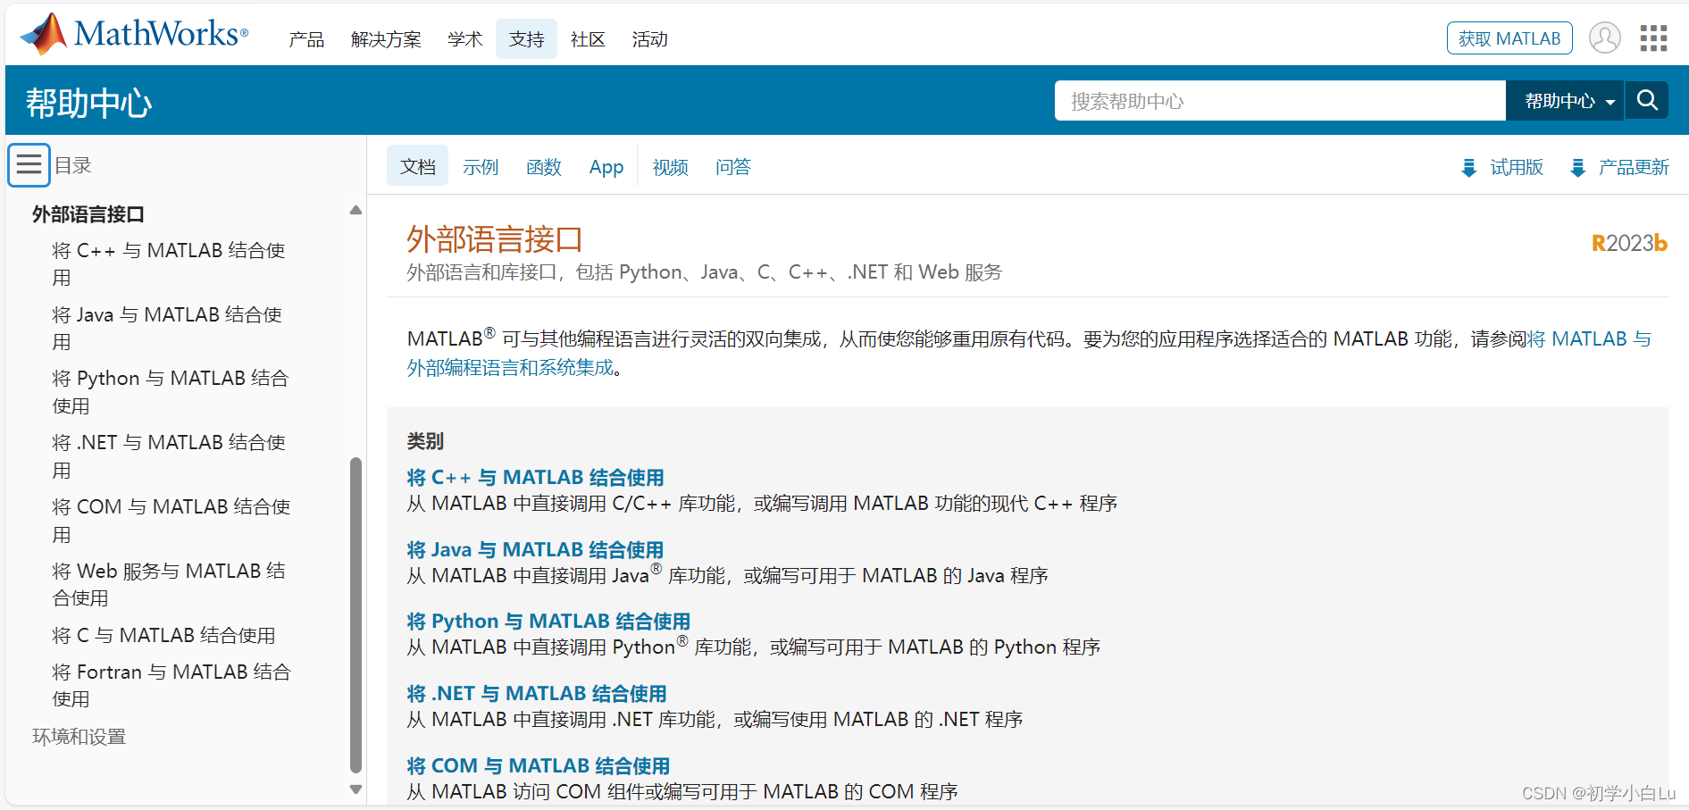Click the 获取 MATLAB button

pos(1509,38)
